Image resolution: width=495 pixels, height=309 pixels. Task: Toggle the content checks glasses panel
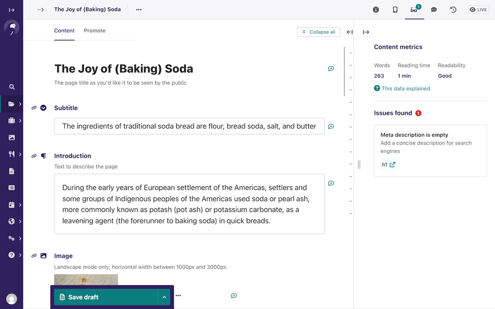(x=414, y=10)
